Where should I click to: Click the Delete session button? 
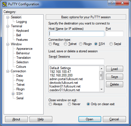coord(114,84)
